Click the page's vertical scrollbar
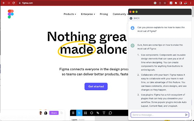 [x=193, y=12]
